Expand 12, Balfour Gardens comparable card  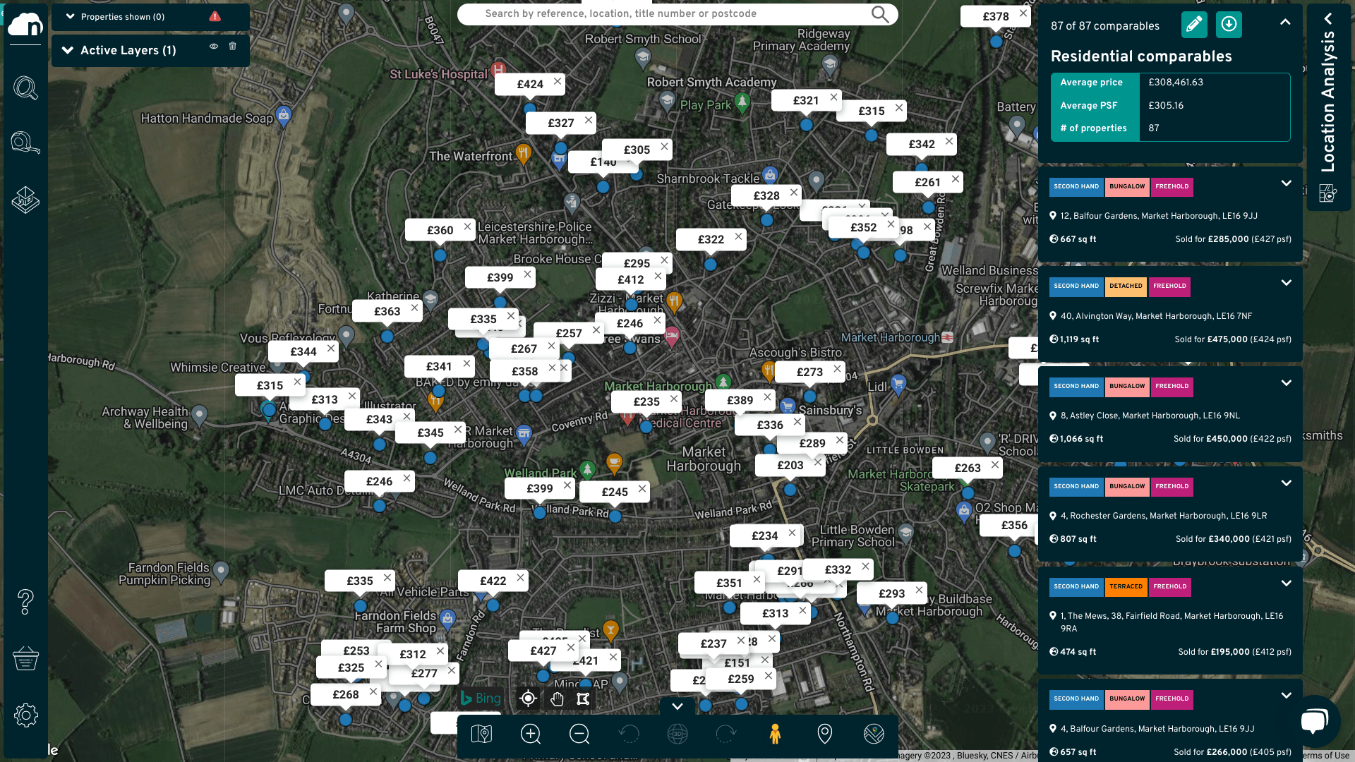pyautogui.click(x=1286, y=183)
